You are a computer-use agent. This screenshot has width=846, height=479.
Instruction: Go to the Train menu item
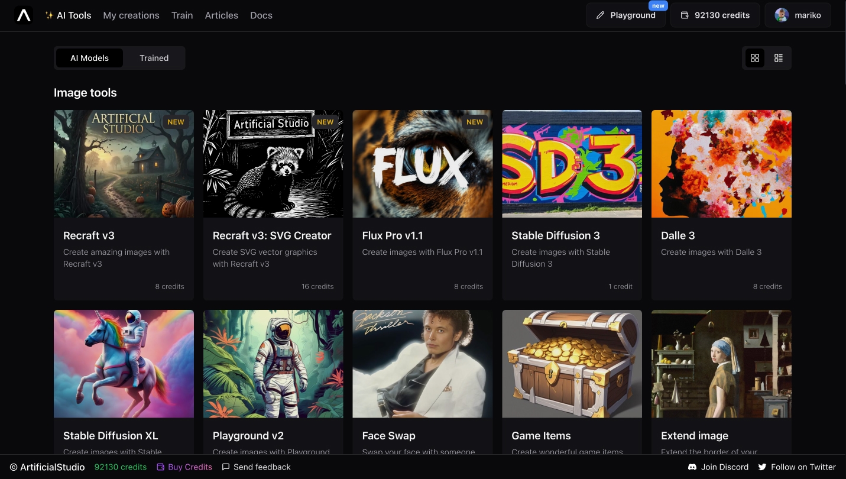182,15
